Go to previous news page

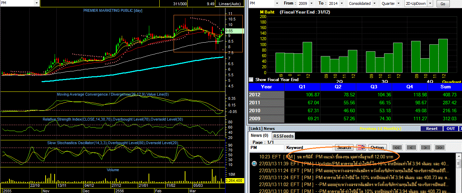412,148
